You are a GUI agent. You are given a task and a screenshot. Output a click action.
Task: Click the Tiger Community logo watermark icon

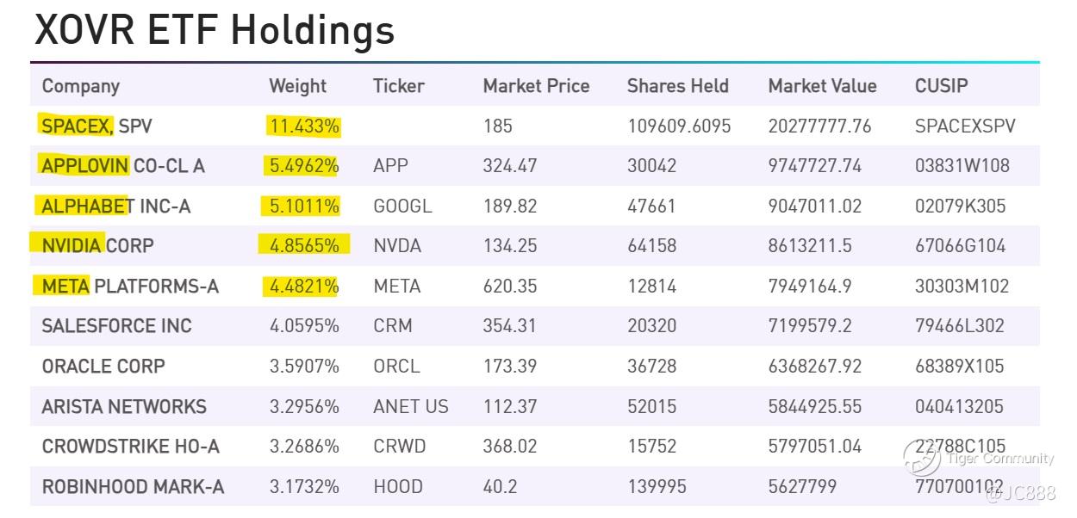(922, 457)
